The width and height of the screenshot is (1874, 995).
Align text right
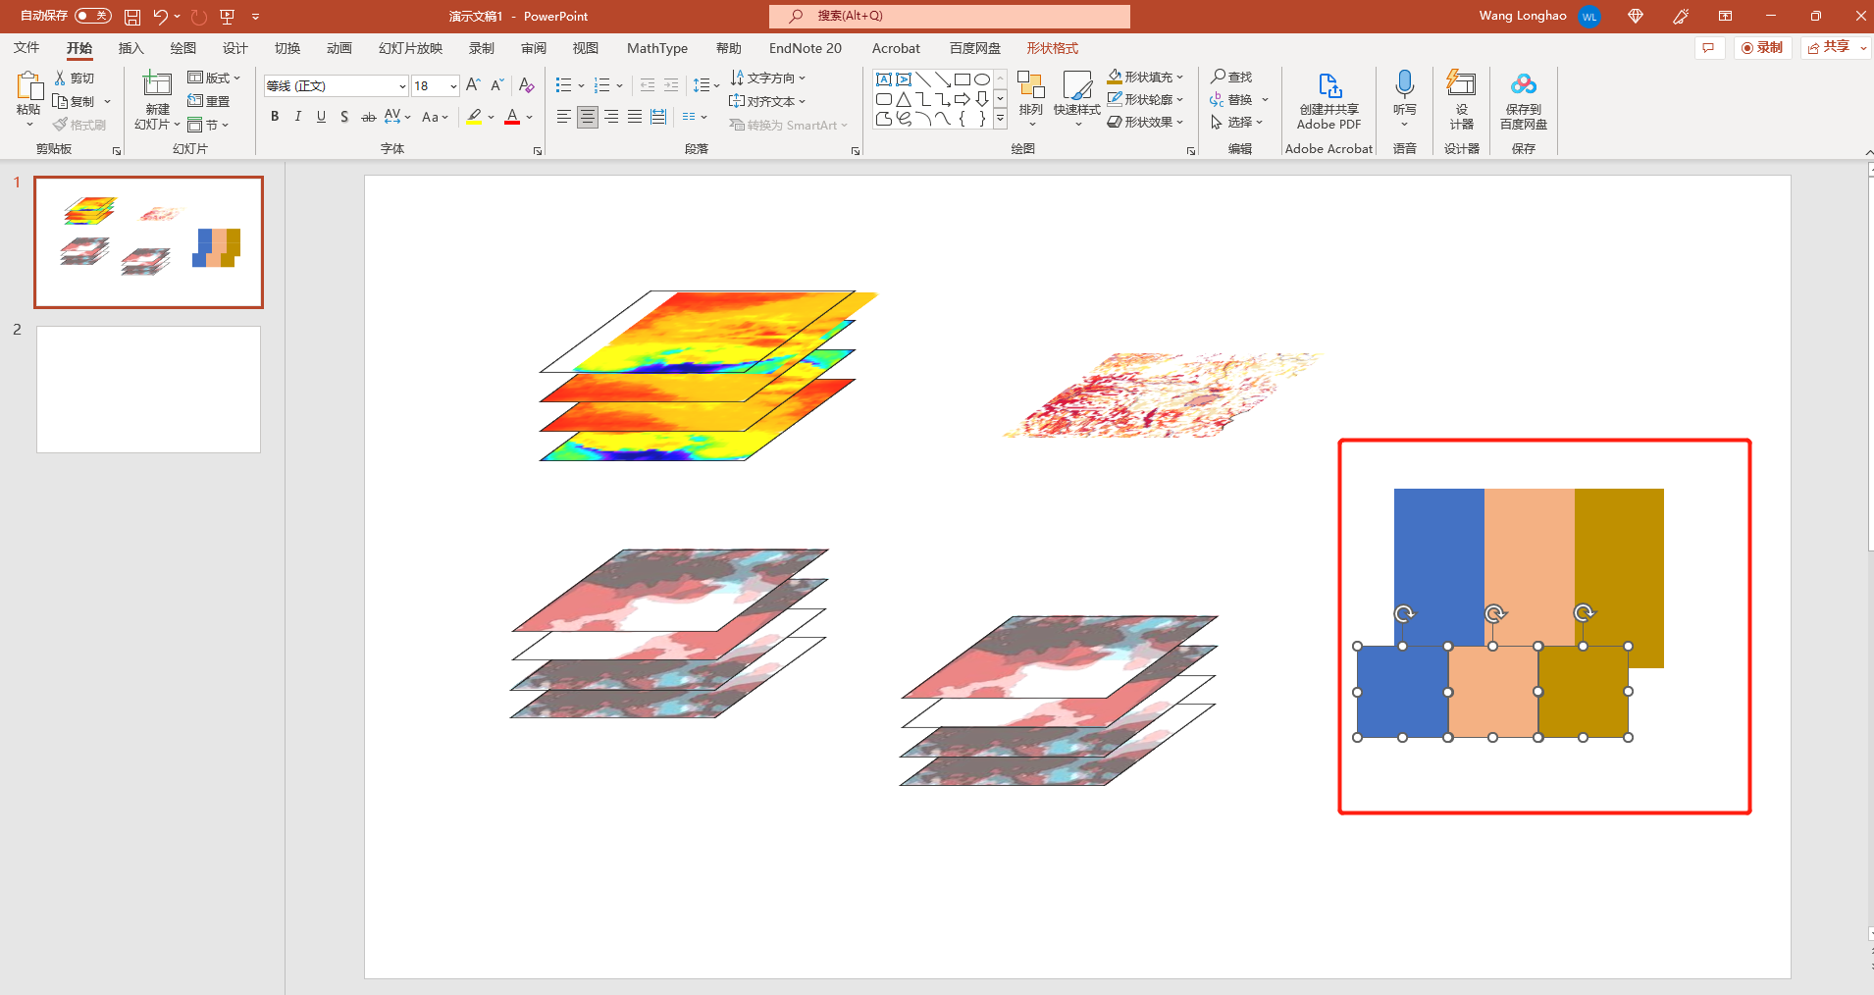pyautogui.click(x=611, y=117)
